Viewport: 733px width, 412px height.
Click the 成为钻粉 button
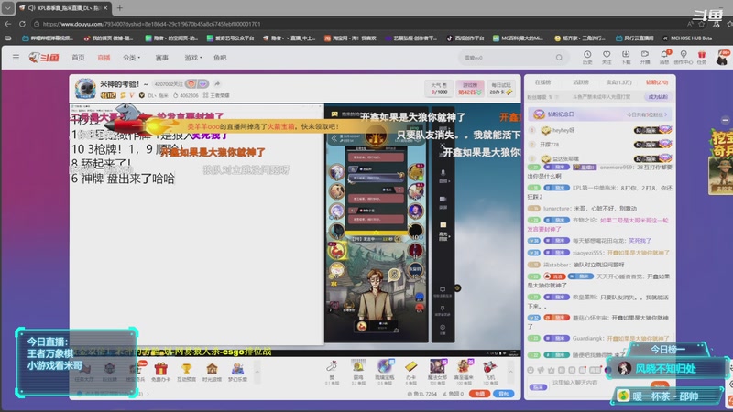(x=658, y=97)
